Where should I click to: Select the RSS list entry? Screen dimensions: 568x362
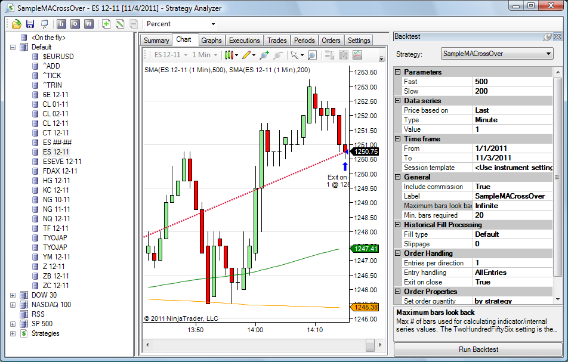click(38, 314)
